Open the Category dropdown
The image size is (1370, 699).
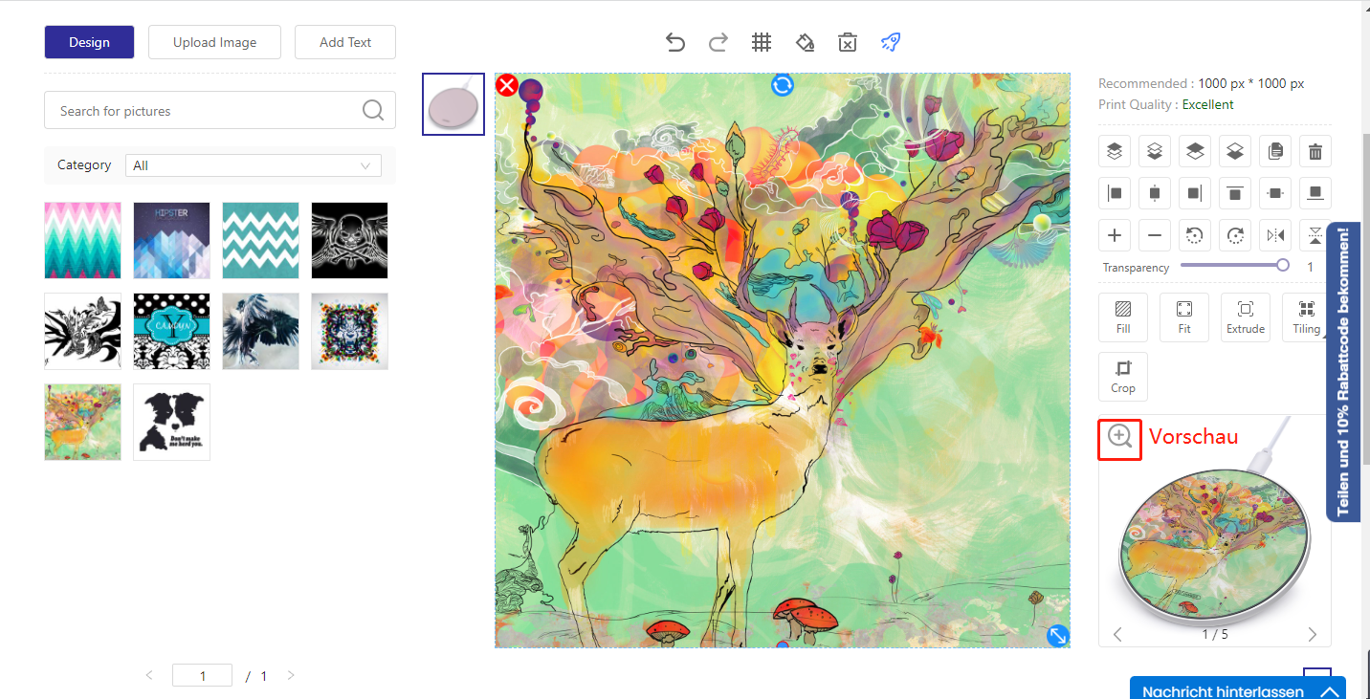click(x=253, y=165)
